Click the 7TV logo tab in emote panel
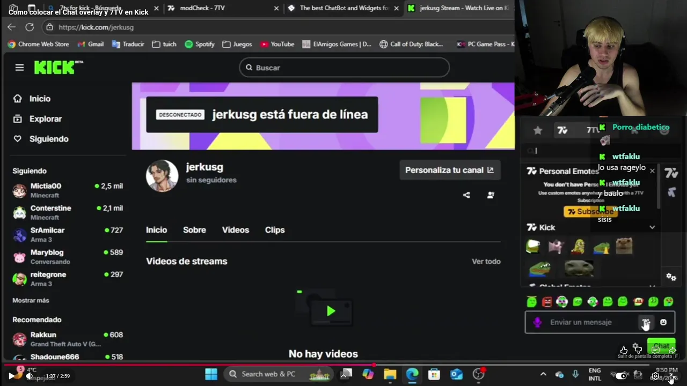 [x=562, y=130]
